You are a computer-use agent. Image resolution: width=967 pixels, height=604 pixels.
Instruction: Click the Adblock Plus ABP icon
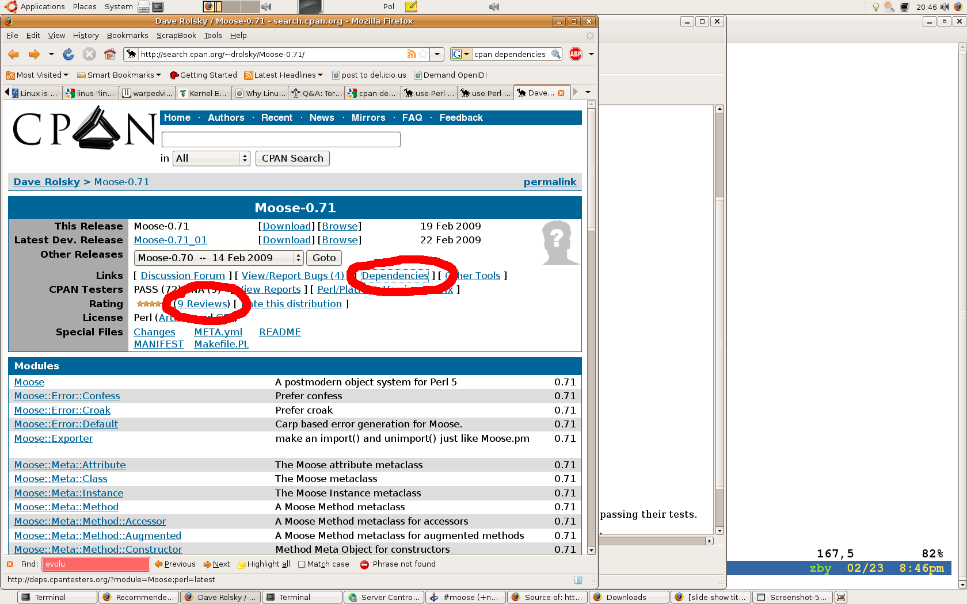click(575, 54)
